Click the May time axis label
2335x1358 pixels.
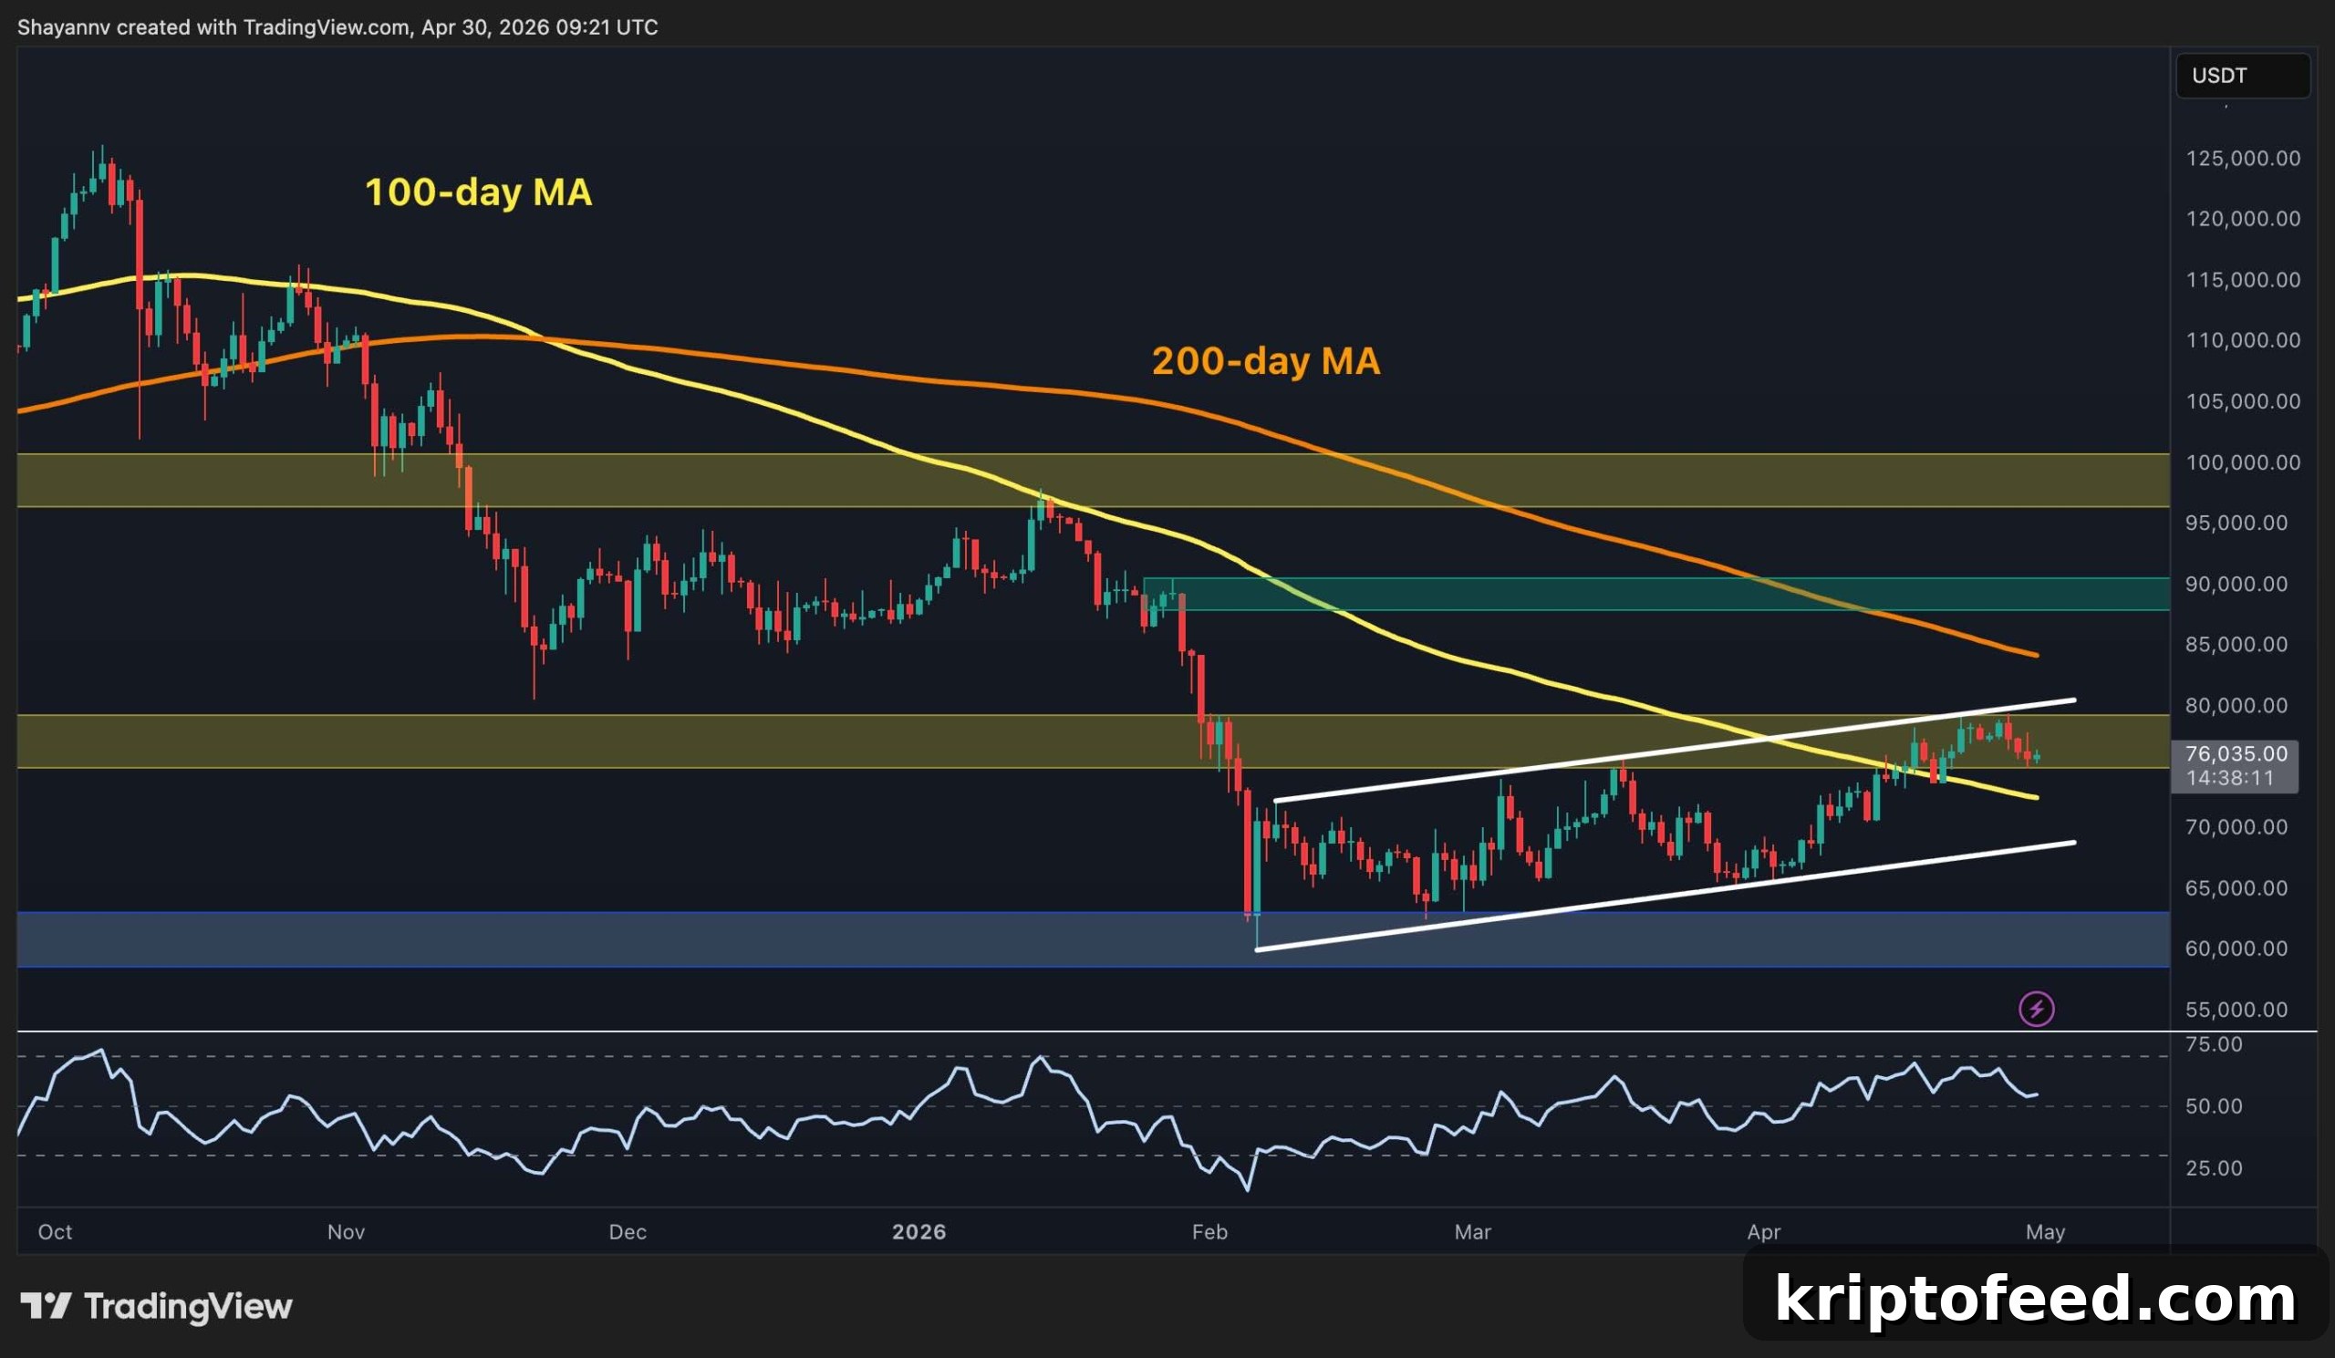point(2045,1232)
